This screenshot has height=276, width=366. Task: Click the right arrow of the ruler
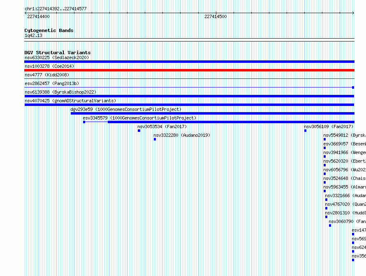coord(353,13)
